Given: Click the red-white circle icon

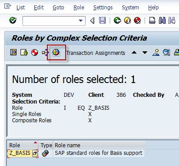Looking at the screenshot, I should point(35,53).
